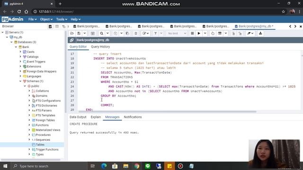Open the Clear eraser dropdown

point(250,34)
